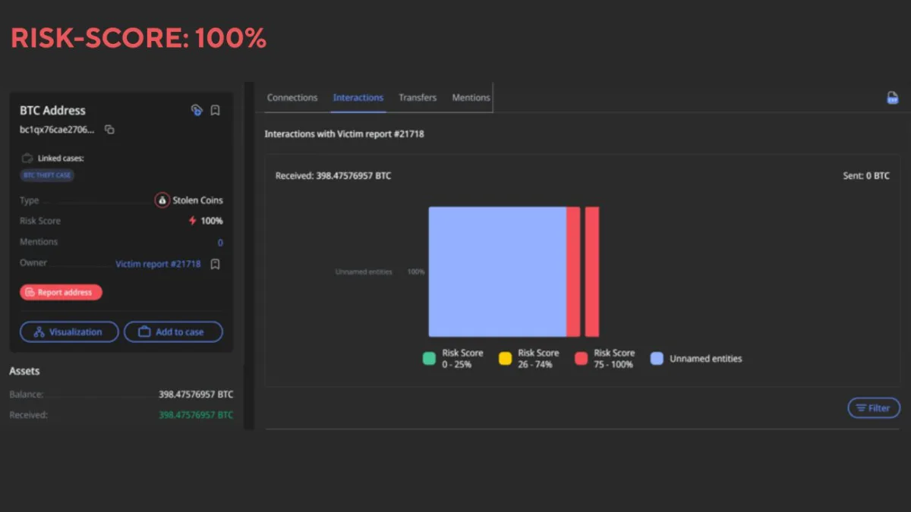Select the Interactions tab
911x512 pixels.
358,98
